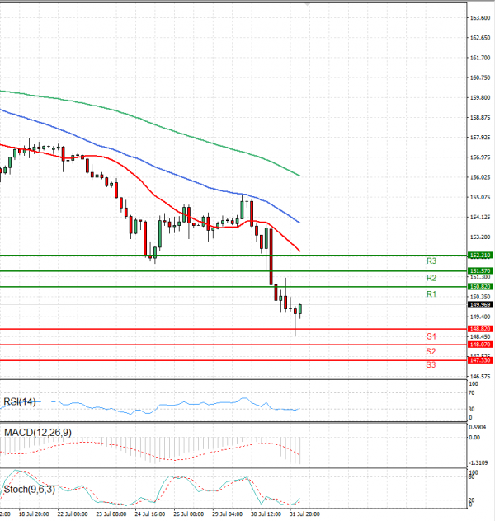Click the 18 Jul 20:00 time label

pyautogui.click(x=34, y=514)
